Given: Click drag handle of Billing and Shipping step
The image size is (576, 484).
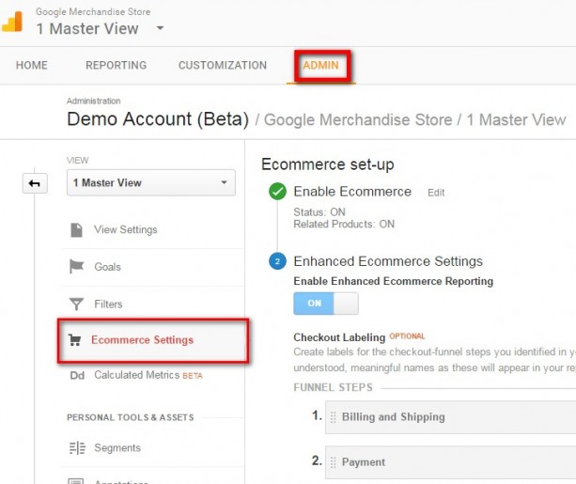Looking at the screenshot, I should (334, 417).
